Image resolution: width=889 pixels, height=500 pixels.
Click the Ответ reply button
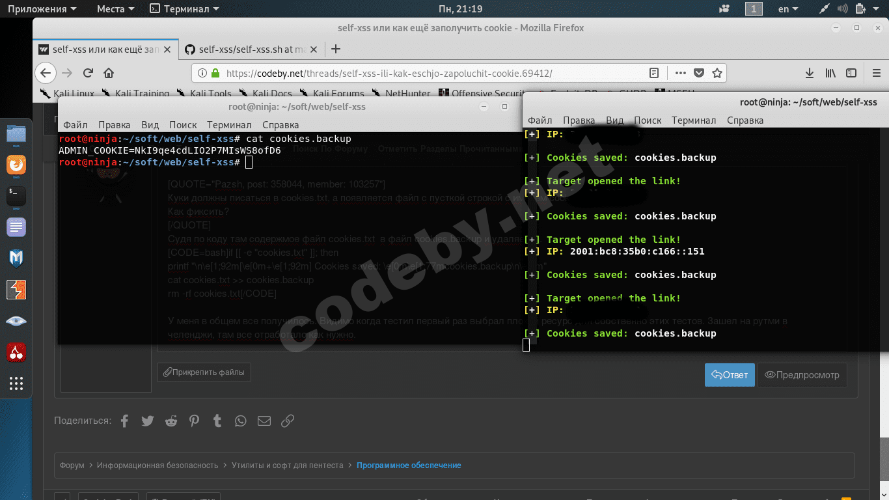point(730,374)
